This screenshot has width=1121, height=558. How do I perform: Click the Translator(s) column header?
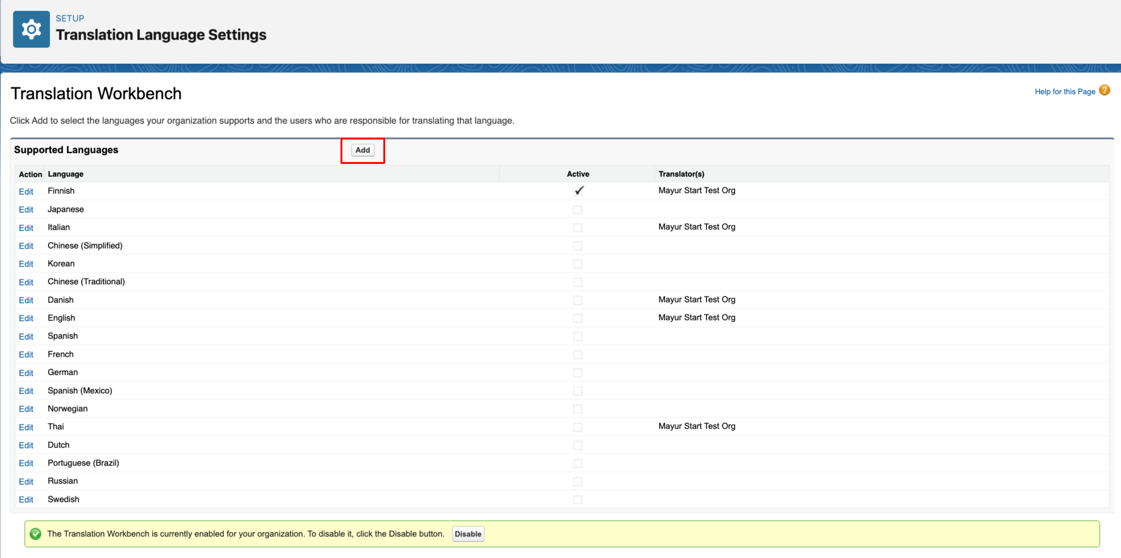coord(681,174)
